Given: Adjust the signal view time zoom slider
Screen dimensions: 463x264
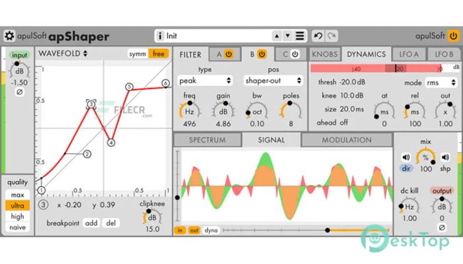Looking at the screenshot, I should click(306, 230).
